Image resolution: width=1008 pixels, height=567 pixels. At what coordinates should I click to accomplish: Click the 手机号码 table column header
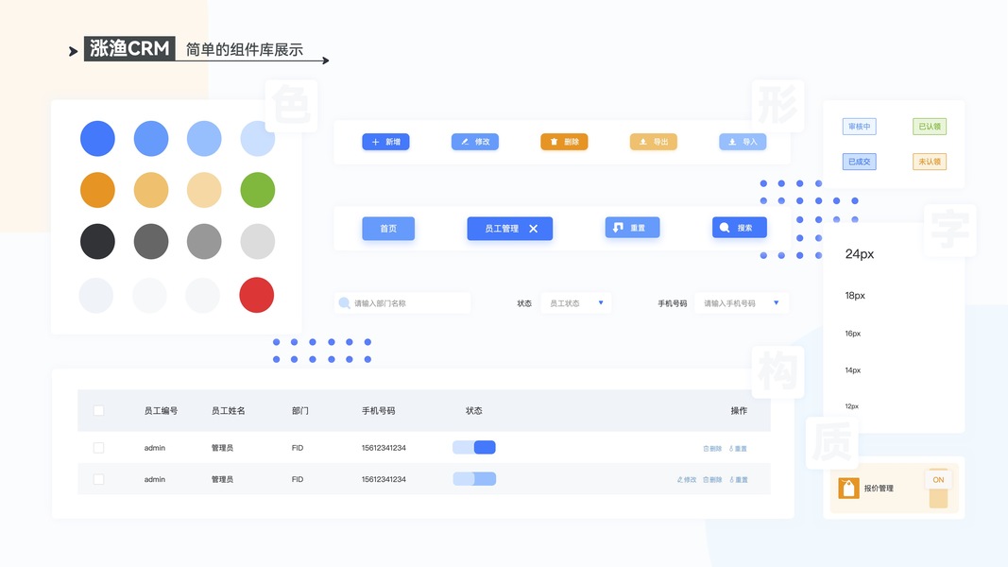[379, 411]
